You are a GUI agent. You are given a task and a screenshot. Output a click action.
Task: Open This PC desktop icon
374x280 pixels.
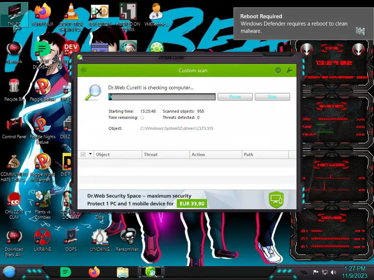pos(14,15)
